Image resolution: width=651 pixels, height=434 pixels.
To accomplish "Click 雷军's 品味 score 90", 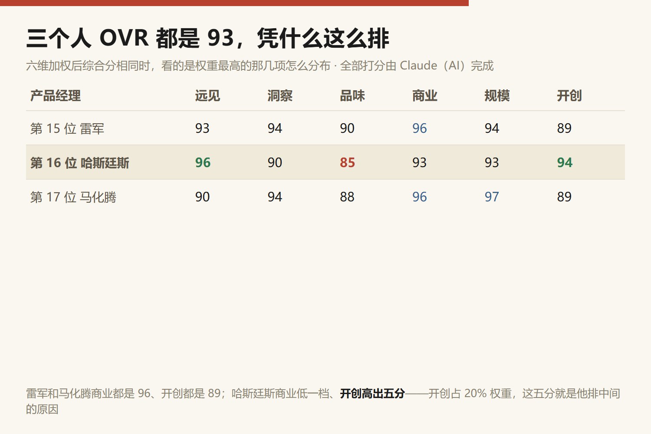I will point(347,128).
